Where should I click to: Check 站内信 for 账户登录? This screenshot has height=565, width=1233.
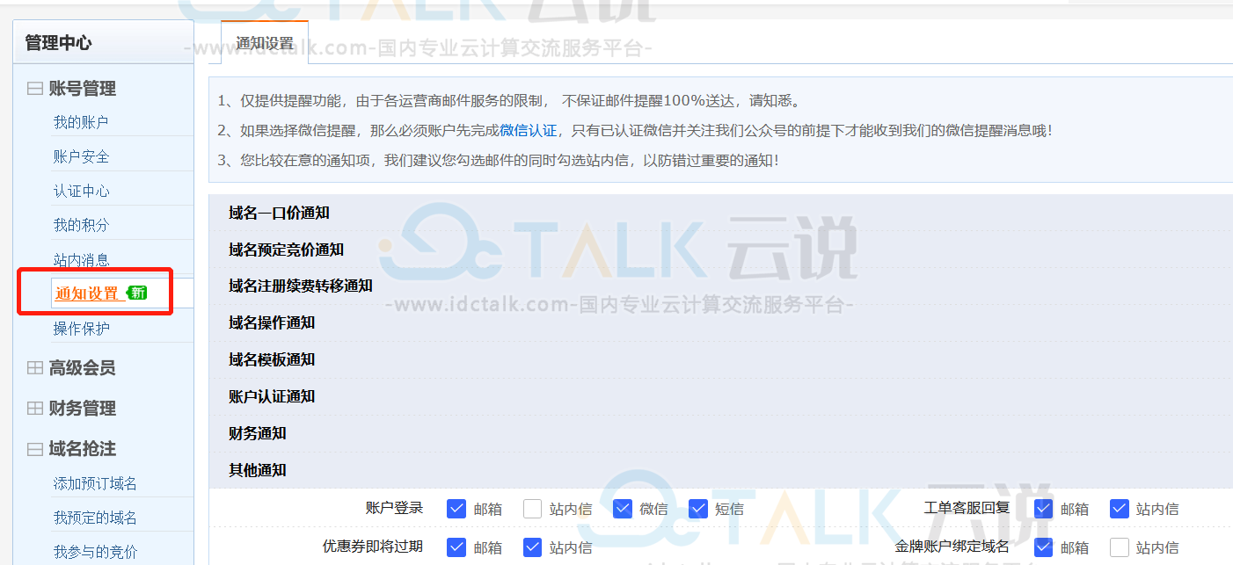pos(532,509)
